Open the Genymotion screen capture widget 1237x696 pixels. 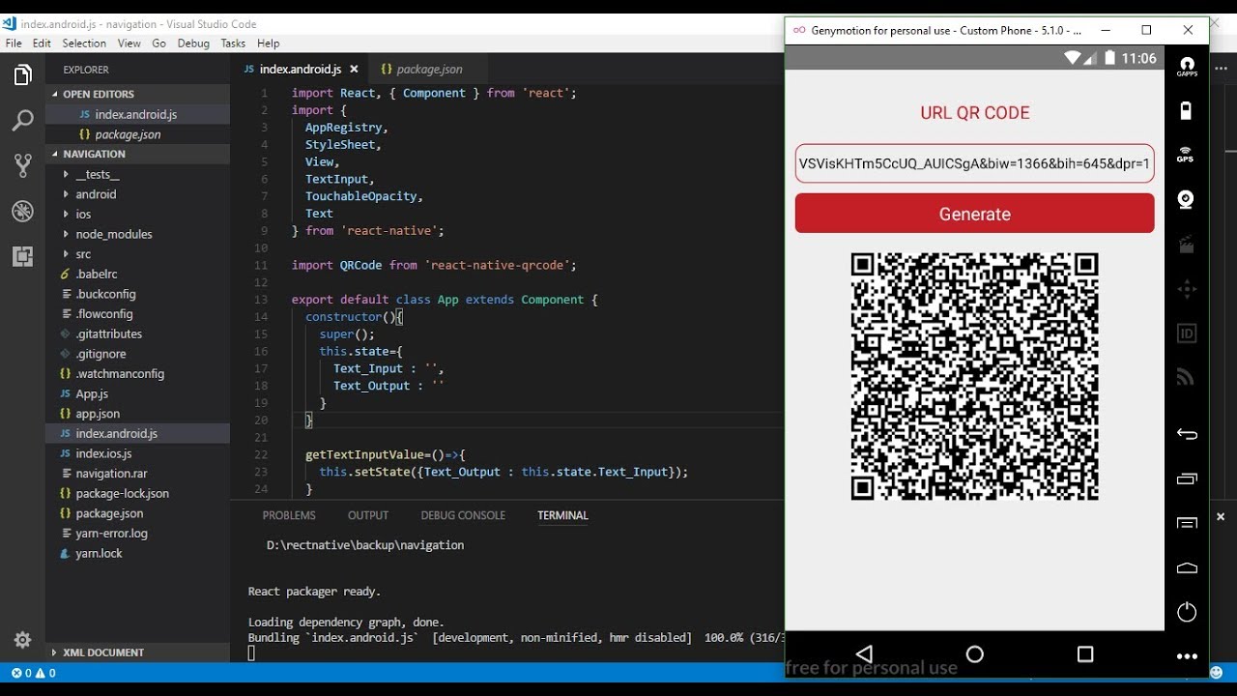point(1187,245)
